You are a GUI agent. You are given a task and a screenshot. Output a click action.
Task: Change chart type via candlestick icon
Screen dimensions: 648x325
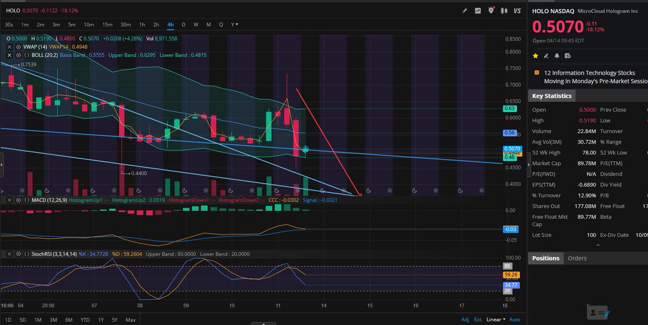point(505,10)
